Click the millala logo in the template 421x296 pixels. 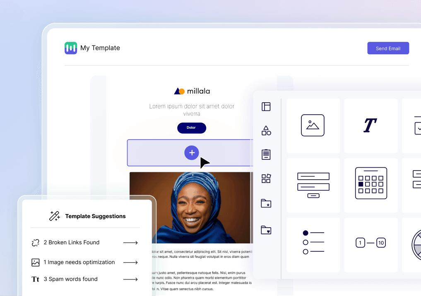pyautogui.click(x=192, y=91)
